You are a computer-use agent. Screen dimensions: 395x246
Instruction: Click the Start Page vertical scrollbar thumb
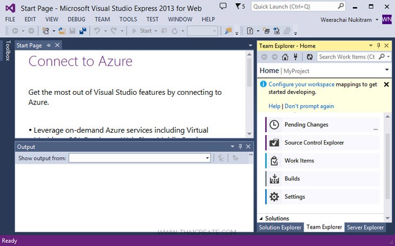point(249,73)
